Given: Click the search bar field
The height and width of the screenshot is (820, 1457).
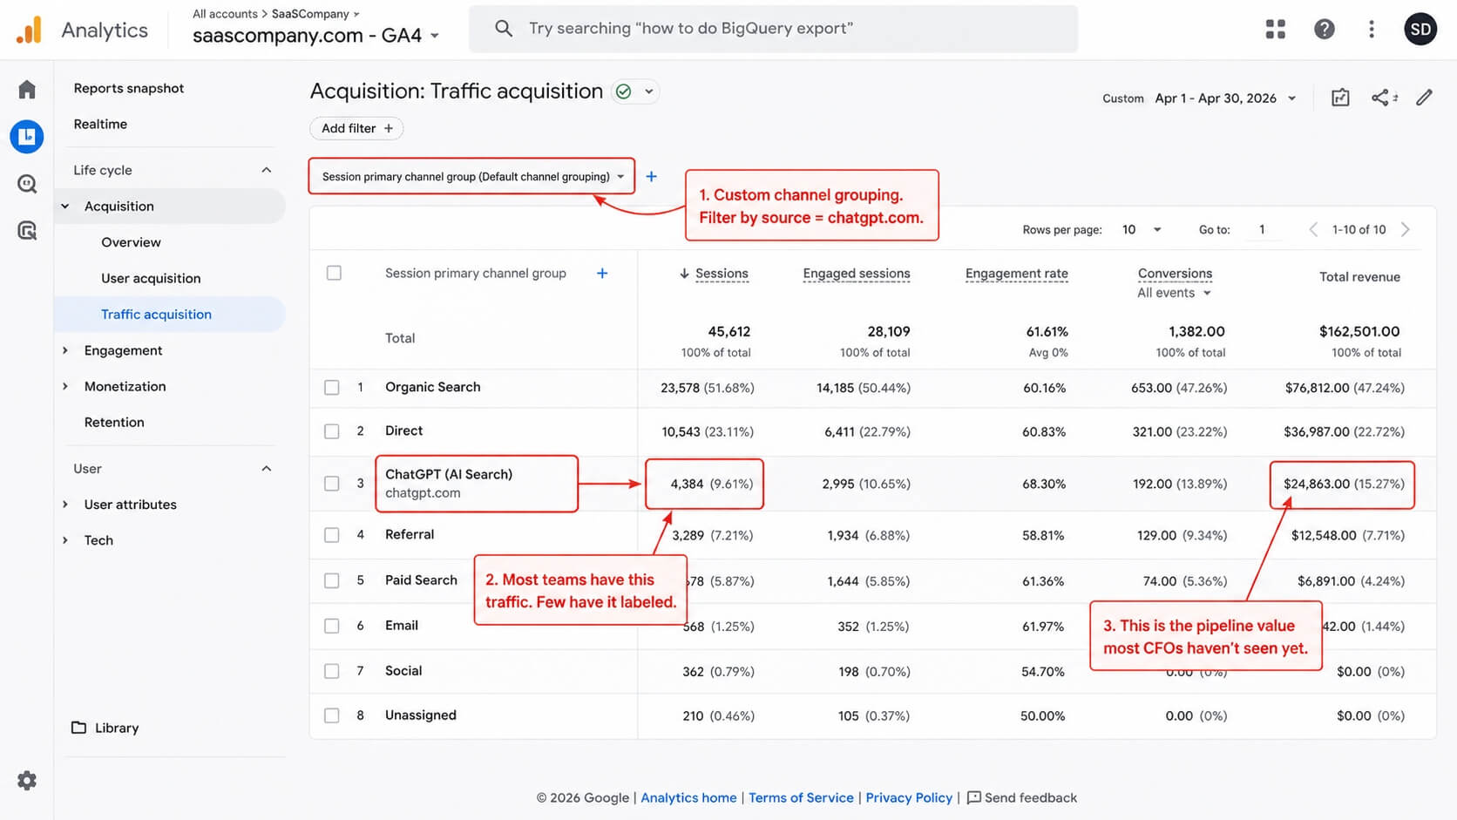Looking at the screenshot, I should [x=773, y=29].
